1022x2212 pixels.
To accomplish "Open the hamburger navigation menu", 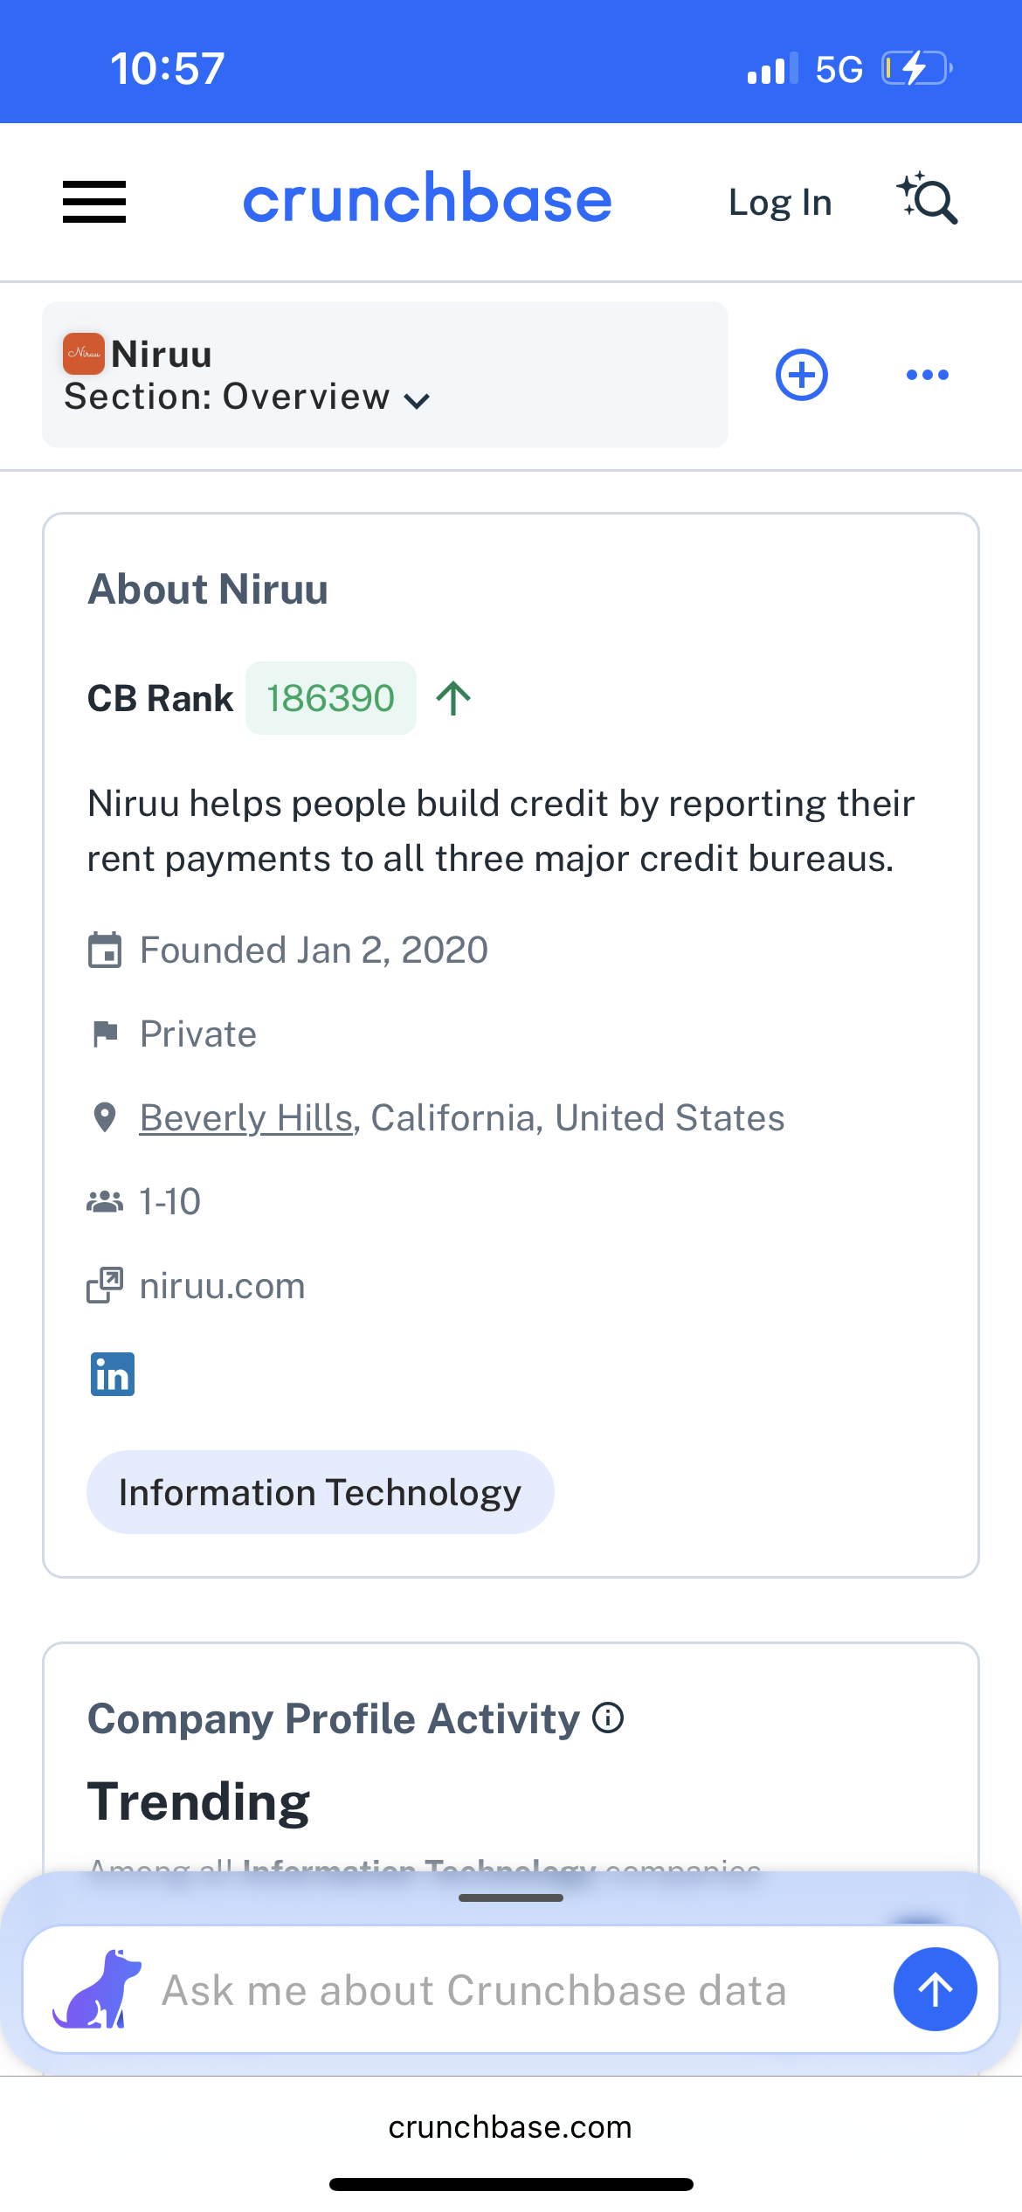I will point(93,201).
